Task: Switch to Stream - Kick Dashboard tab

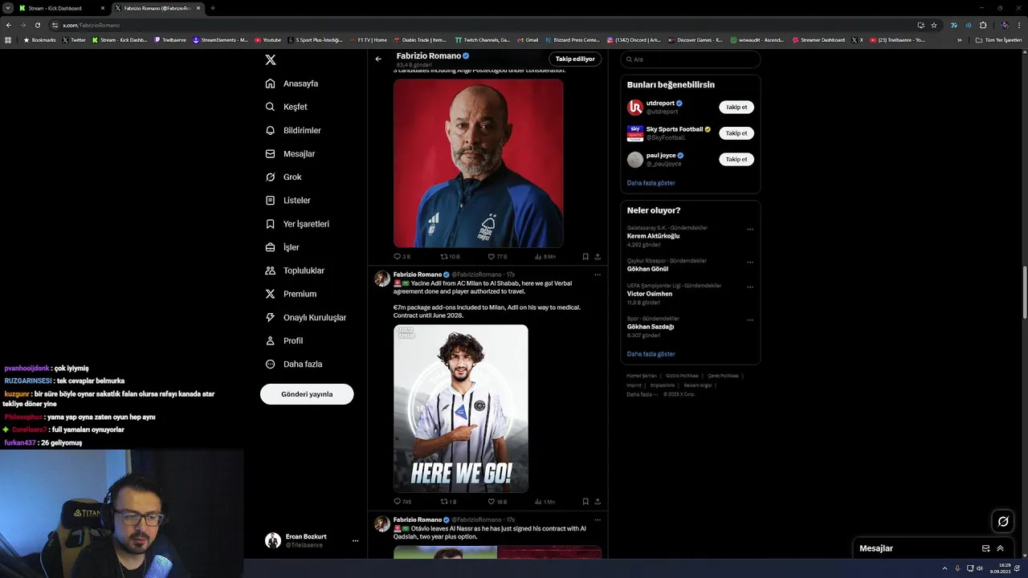Action: (x=62, y=8)
